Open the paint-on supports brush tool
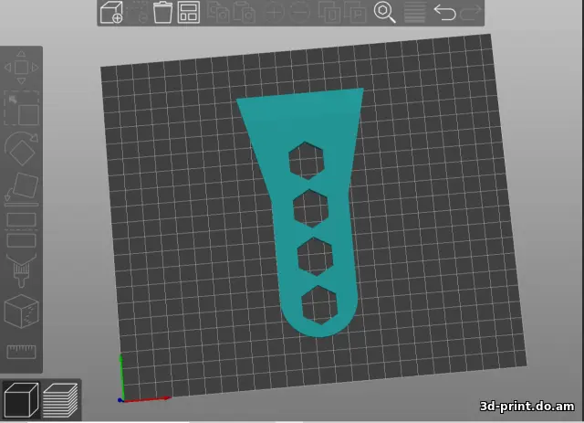Screen dimensions: 584x423 click(x=21, y=270)
